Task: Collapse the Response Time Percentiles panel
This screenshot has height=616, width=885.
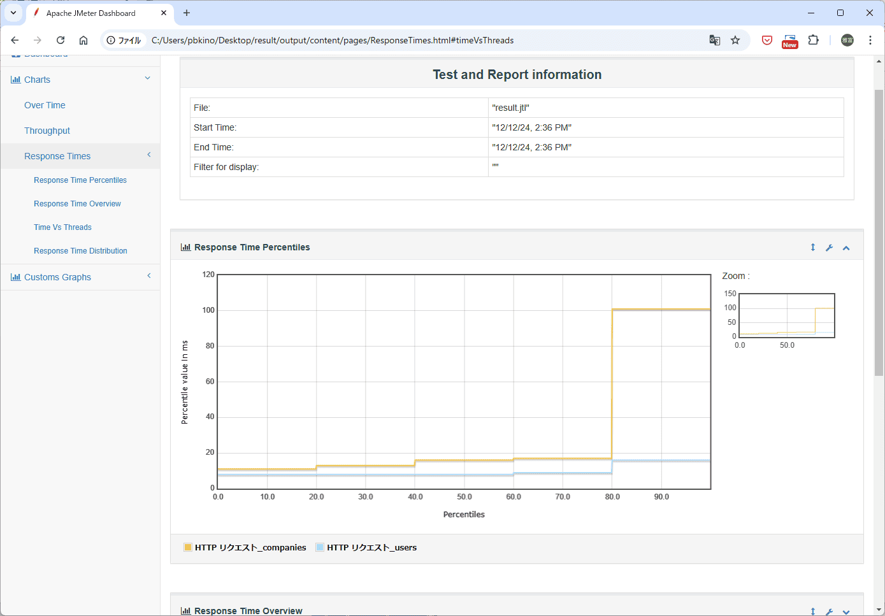Action: (x=846, y=248)
